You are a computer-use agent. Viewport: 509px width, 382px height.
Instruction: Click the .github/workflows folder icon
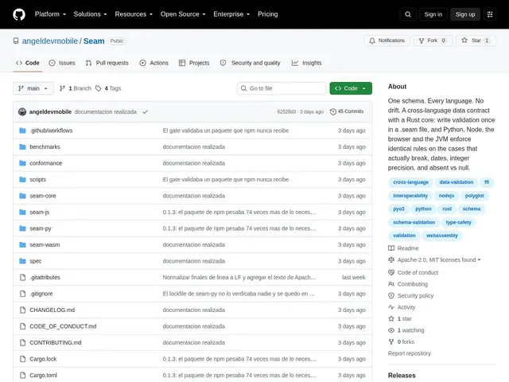coord(22,131)
